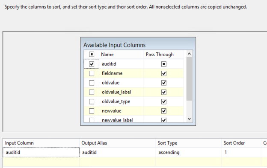This screenshot has width=267, height=168.
Task: Click the Input Column grid header
Action: [41, 143]
